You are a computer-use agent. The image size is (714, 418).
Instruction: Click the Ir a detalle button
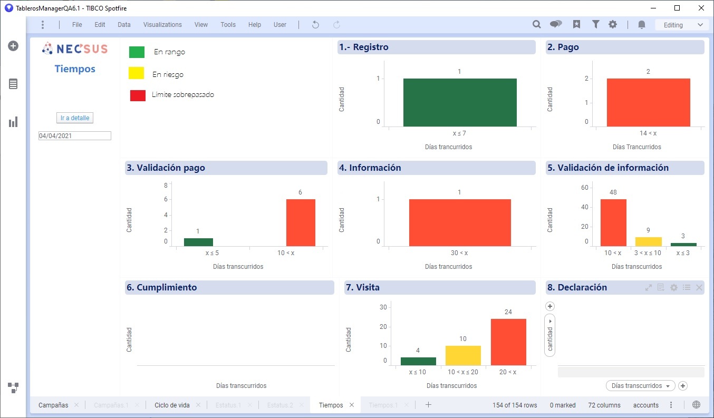tap(75, 118)
